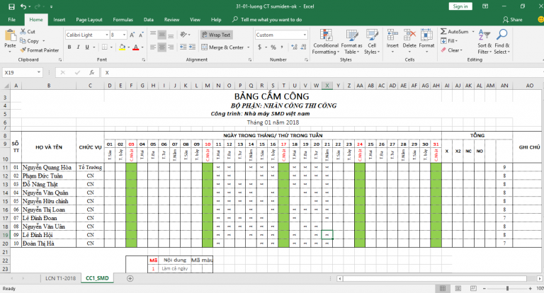Open Cell Styles gallery

[x=372, y=42]
